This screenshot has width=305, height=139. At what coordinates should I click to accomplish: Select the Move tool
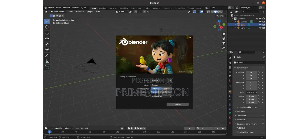[47, 33]
